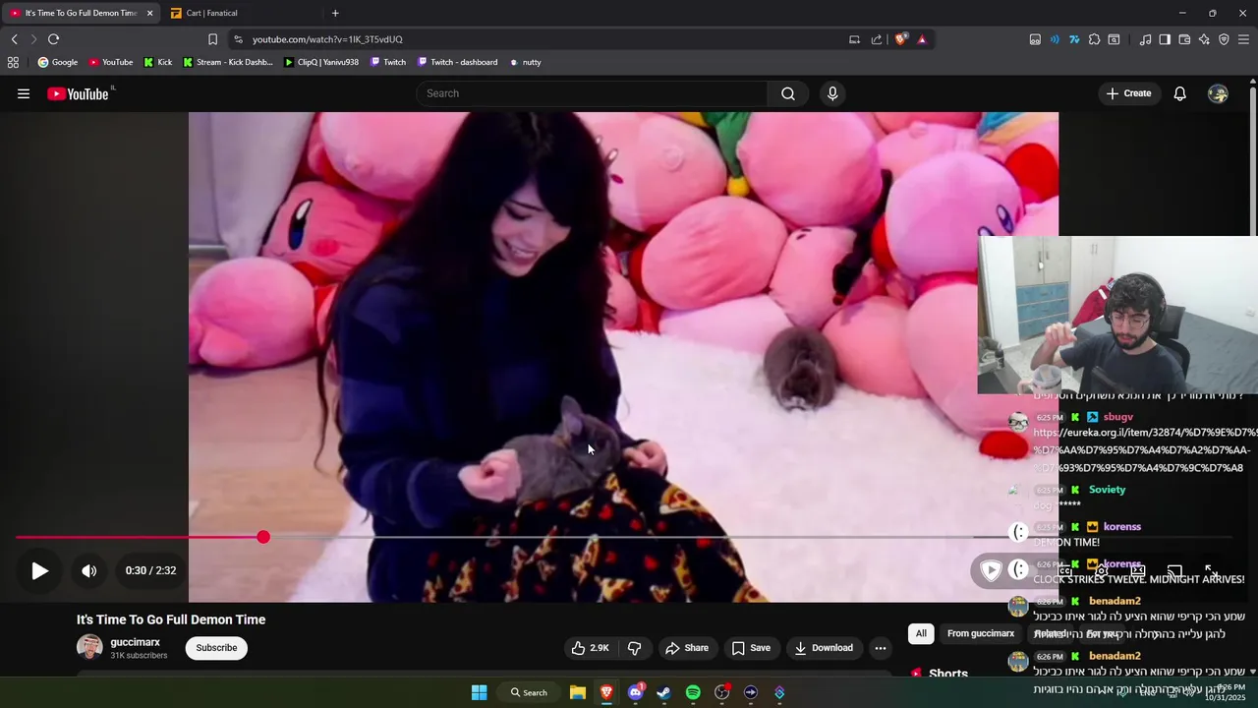1258x708 pixels.
Task: Open the Windows Start menu
Action: 479,692
